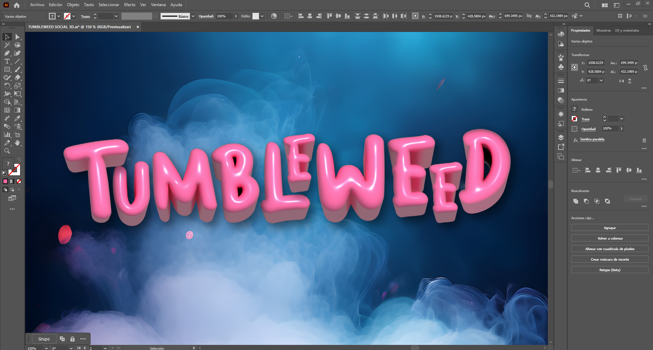Switch to 3D y materiales tab

tap(627, 31)
